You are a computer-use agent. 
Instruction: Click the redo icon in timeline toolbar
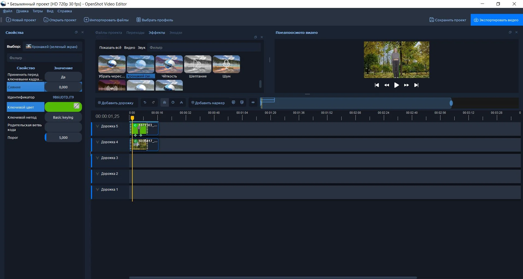(x=153, y=103)
